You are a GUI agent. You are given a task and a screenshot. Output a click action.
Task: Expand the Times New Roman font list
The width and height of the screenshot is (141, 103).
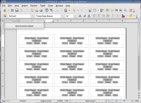click(x=63, y=16)
